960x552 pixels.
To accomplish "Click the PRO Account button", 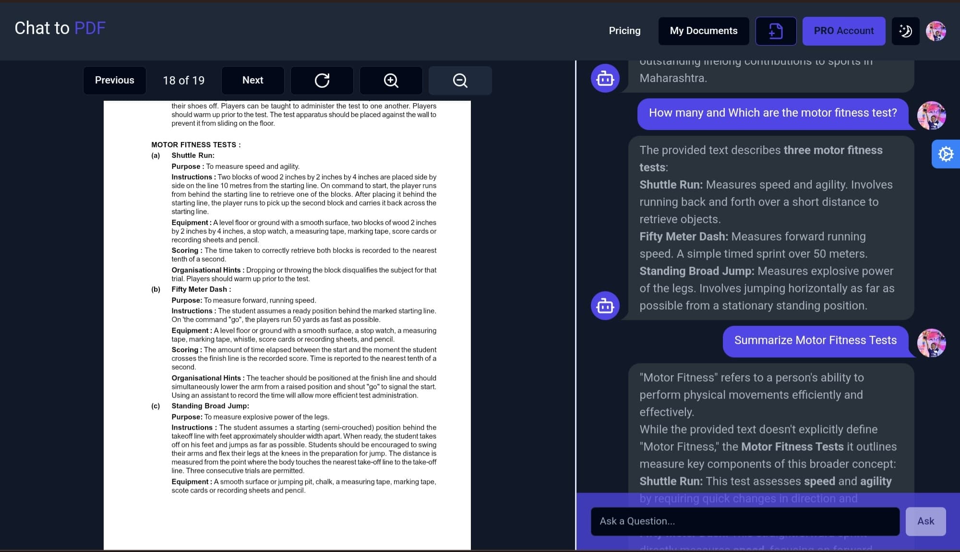I will tap(843, 31).
